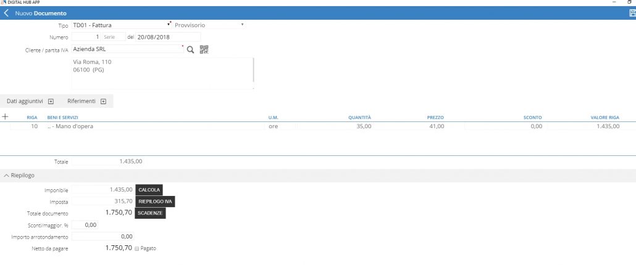Open RIEPILOGO IVA button
The image size is (636, 265).
point(156,202)
